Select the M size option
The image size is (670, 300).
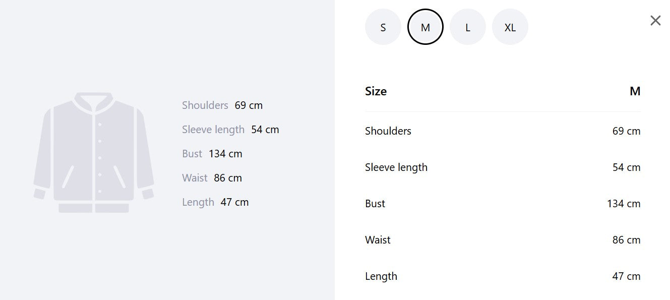click(x=425, y=27)
